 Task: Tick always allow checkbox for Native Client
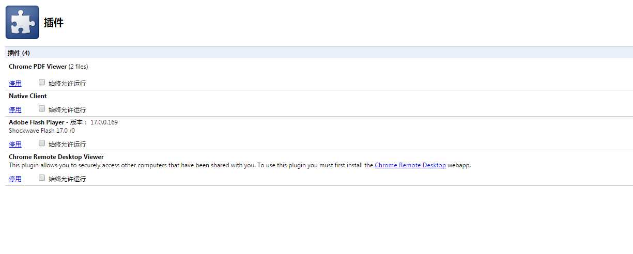coord(42,108)
